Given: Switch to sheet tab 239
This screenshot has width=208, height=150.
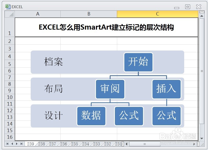Looking at the screenshot, I should 30,144.
